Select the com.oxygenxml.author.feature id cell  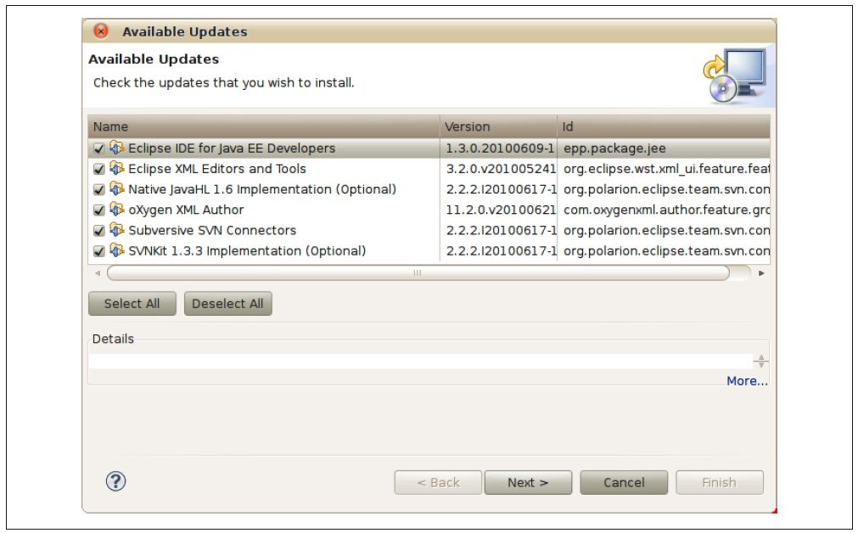665,210
